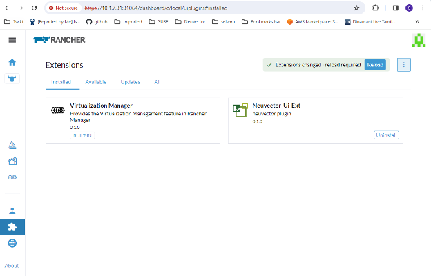Open Continuous Delivery sailboat icon
The height and width of the screenshot is (276, 431).
pos(12,145)
